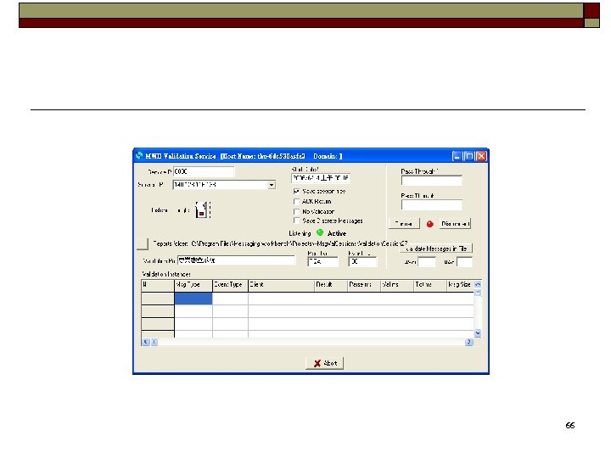This screenshot has height=458, width=611.
Task: Click the green Active status indicator
Action: click(320, 232)
